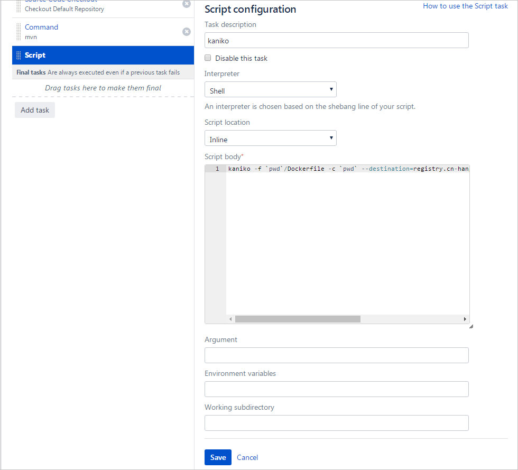Viewport: 518px width, 470px height.
Task: Click 'Checkout Default Repository' text
Action: [x=64, y=9]
